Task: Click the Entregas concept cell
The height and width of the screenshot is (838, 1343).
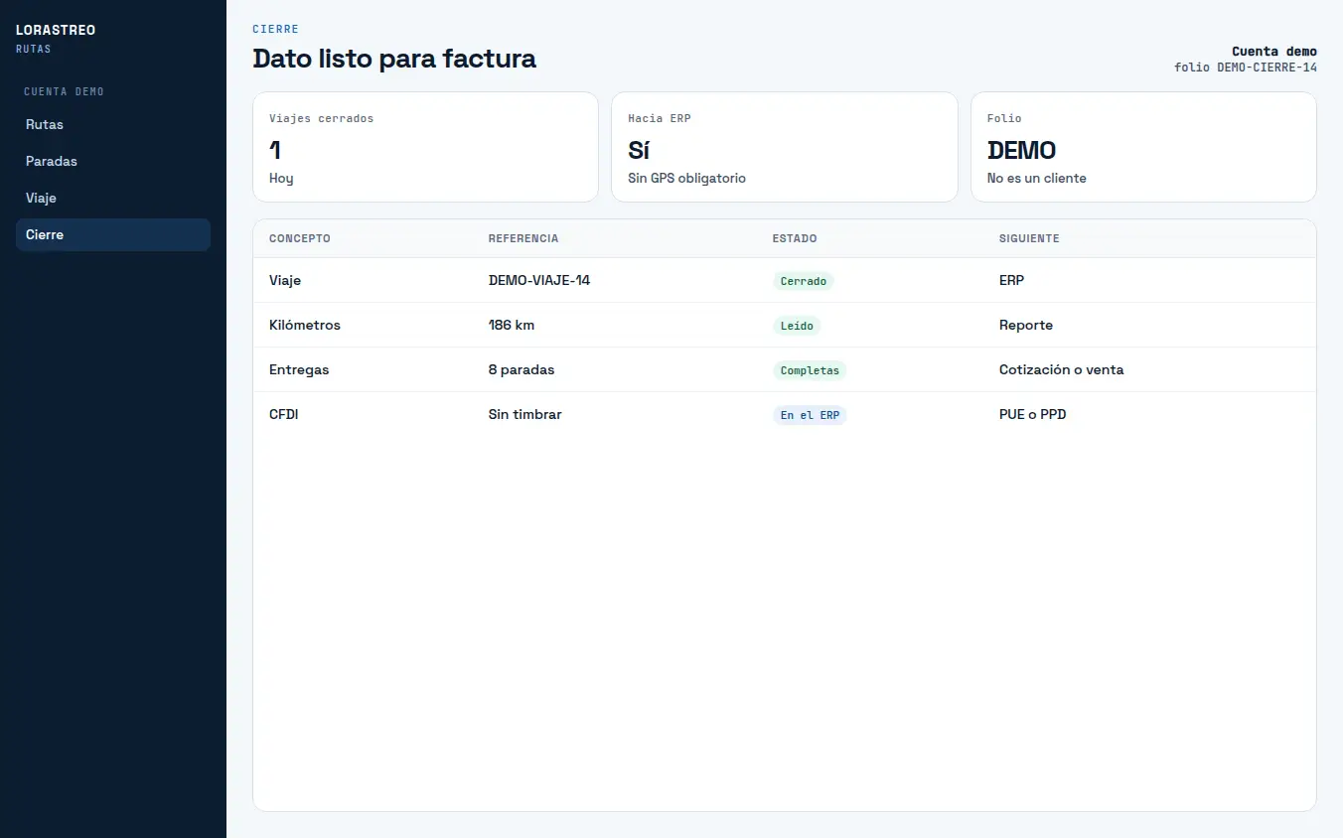Action: 299,369
